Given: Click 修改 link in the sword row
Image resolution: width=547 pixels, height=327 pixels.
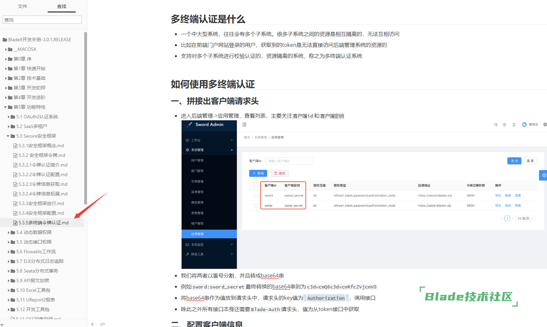Looking at the screenshot, I should 498,195.
